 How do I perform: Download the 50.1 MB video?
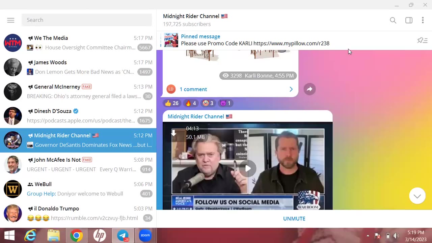(173, 133)
